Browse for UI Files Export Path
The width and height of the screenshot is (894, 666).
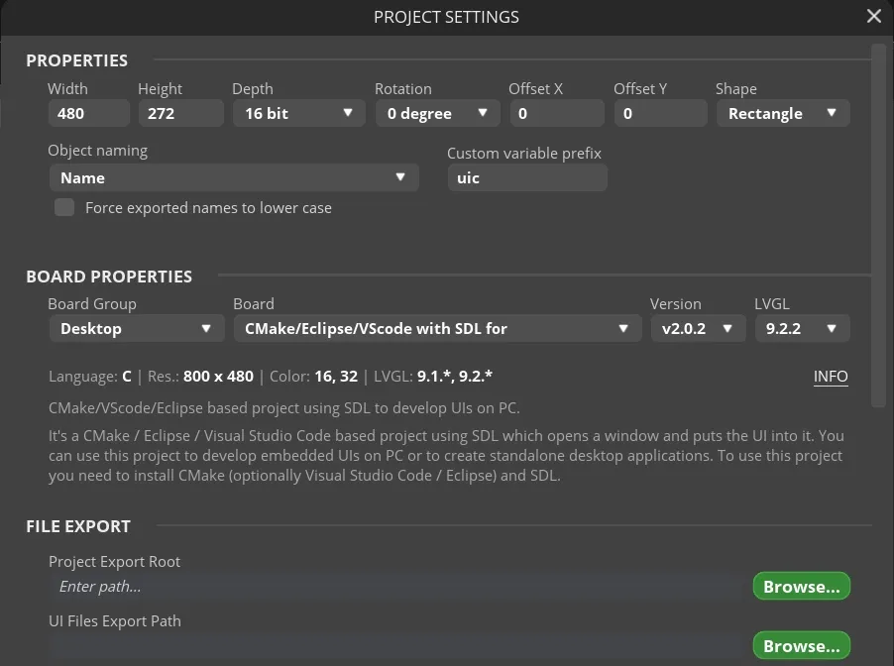tap(801, 645)
